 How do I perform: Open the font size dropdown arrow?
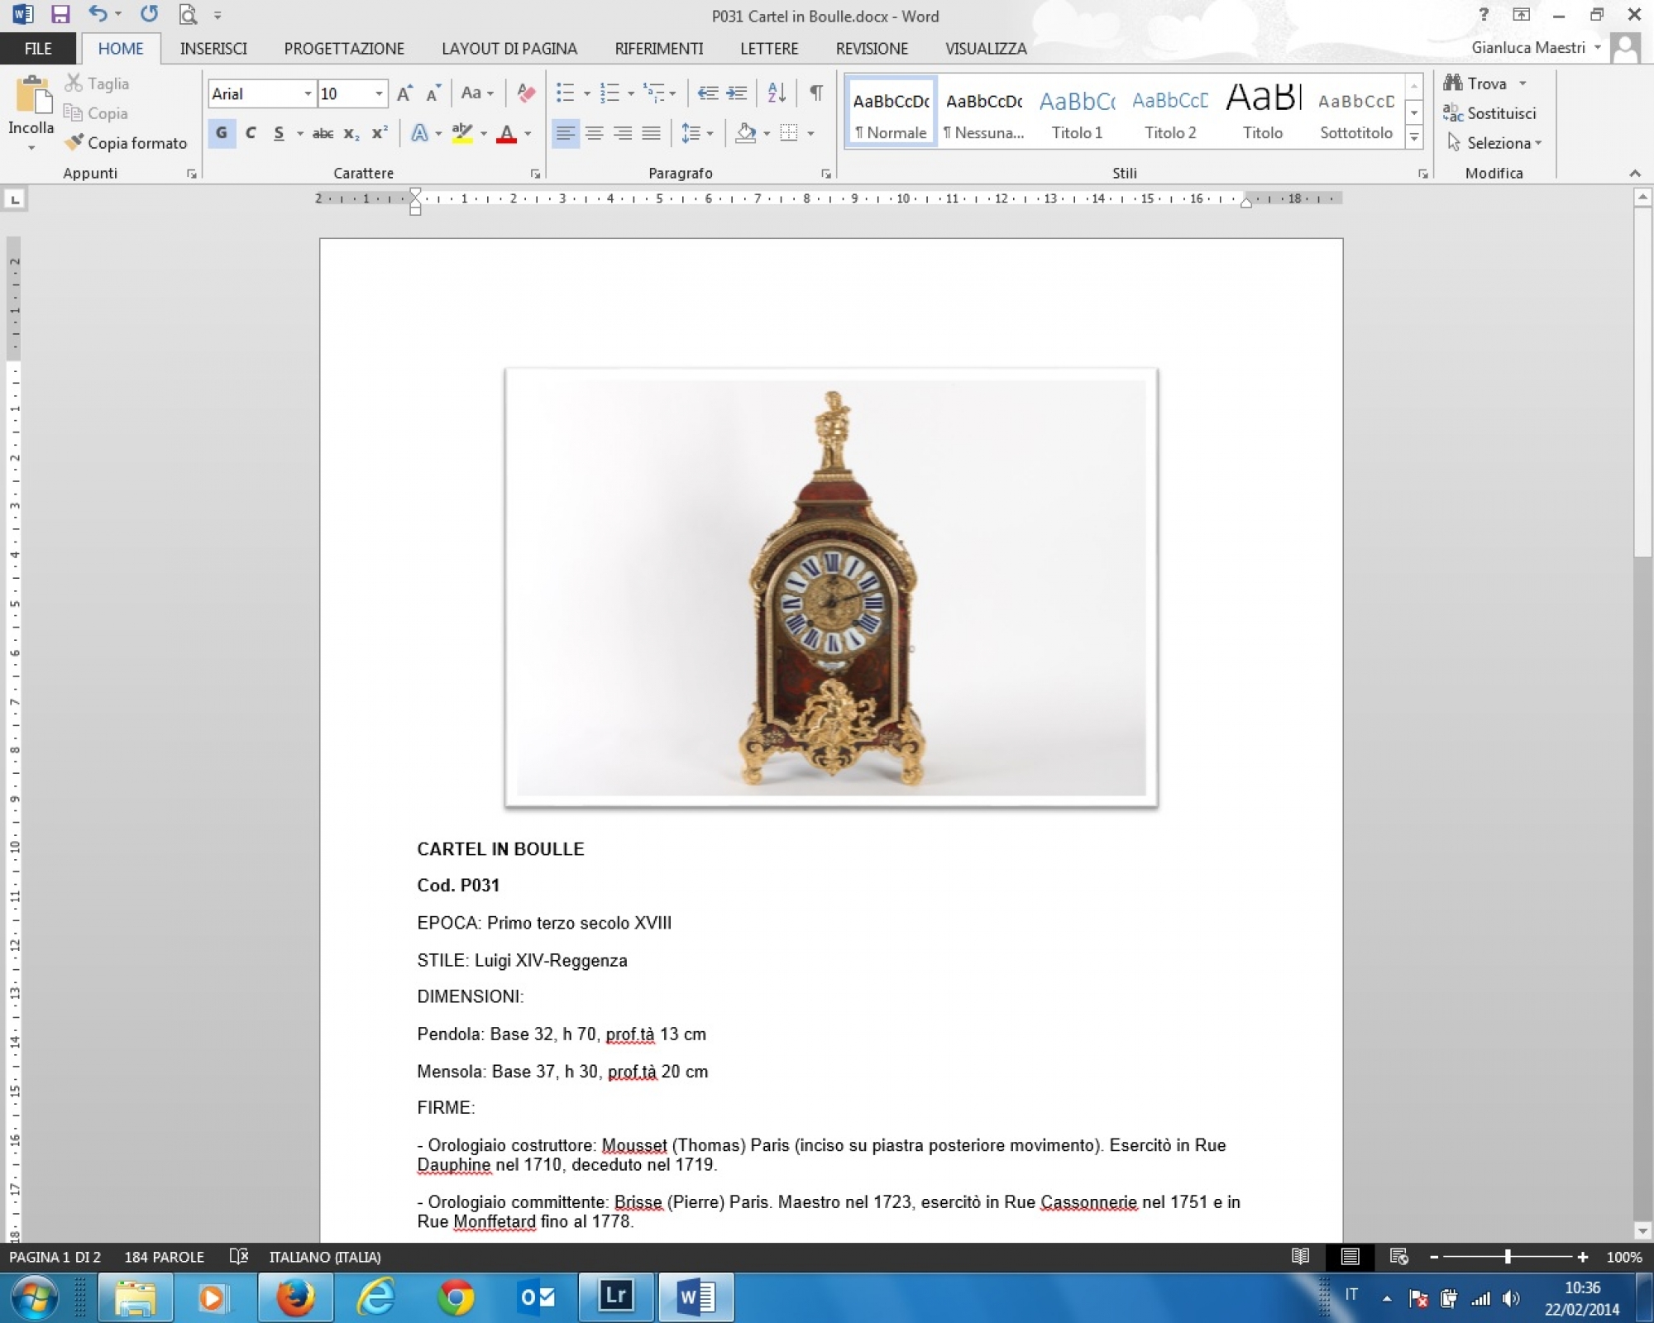pyautogui.click(x=379, y=93)
